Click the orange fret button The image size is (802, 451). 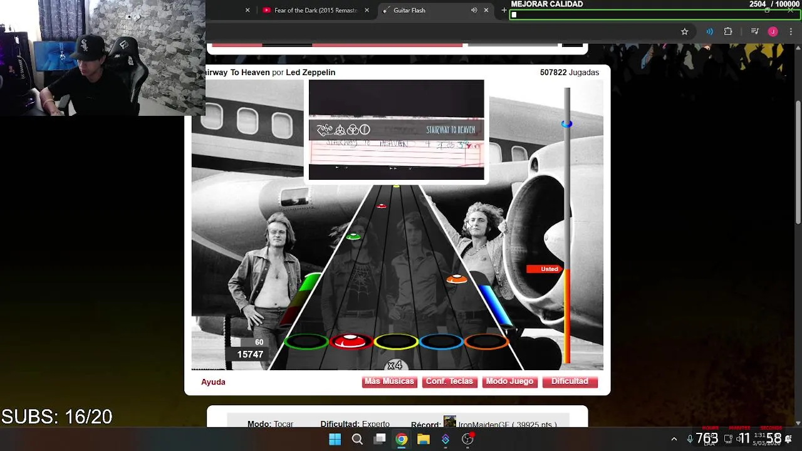pyautogui.click(x=486, y=342)
